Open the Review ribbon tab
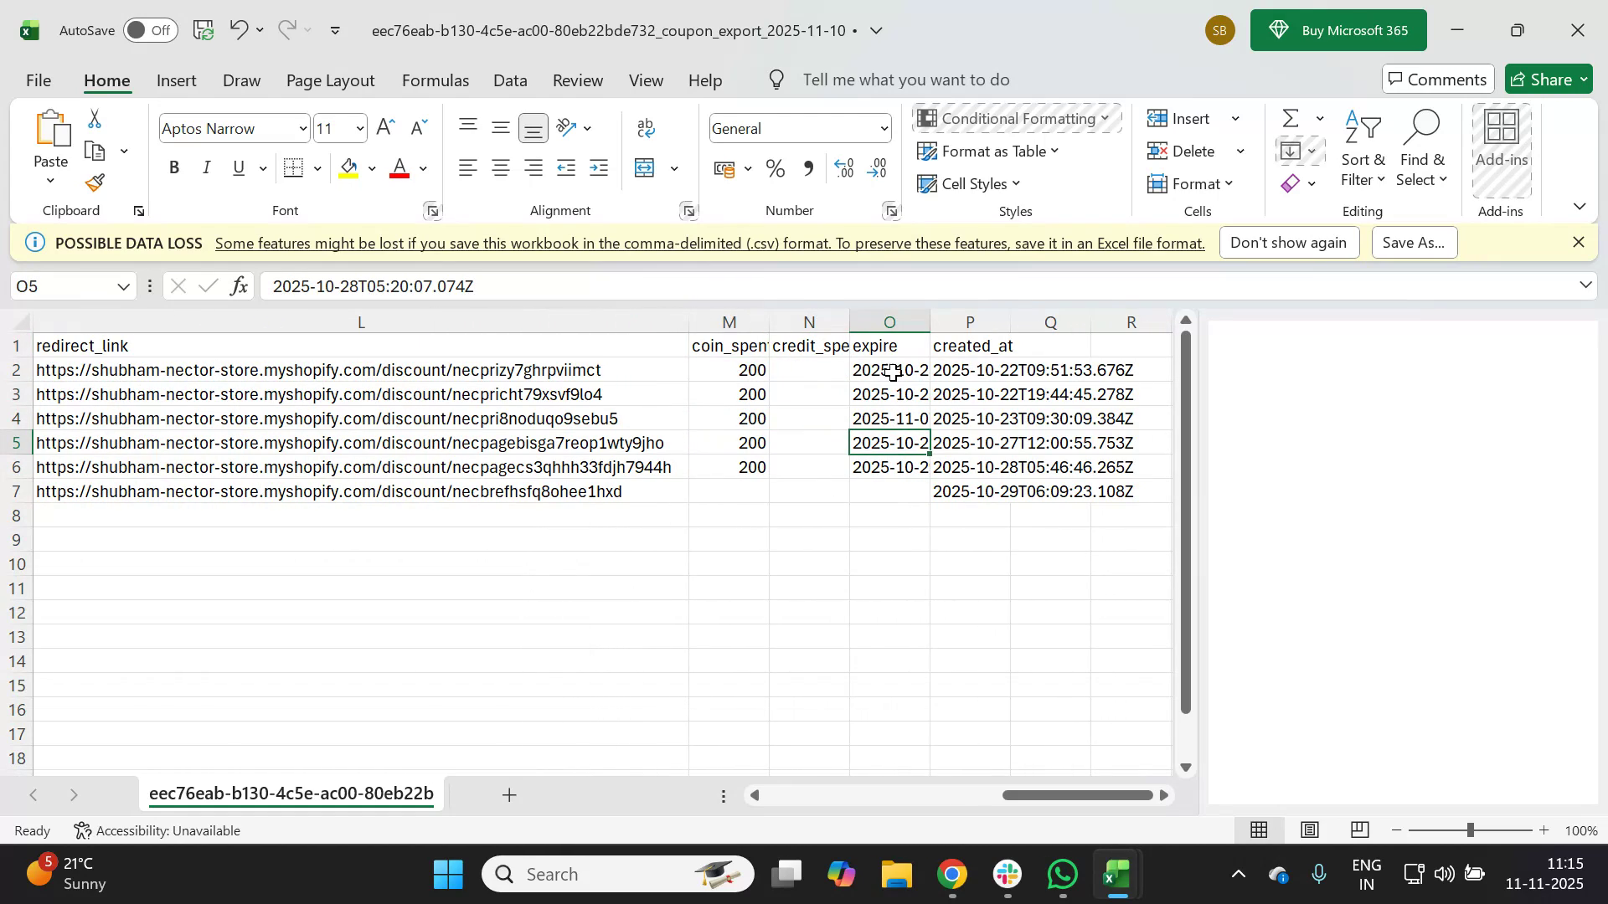The image size is (1608, 904). point(578,80)
